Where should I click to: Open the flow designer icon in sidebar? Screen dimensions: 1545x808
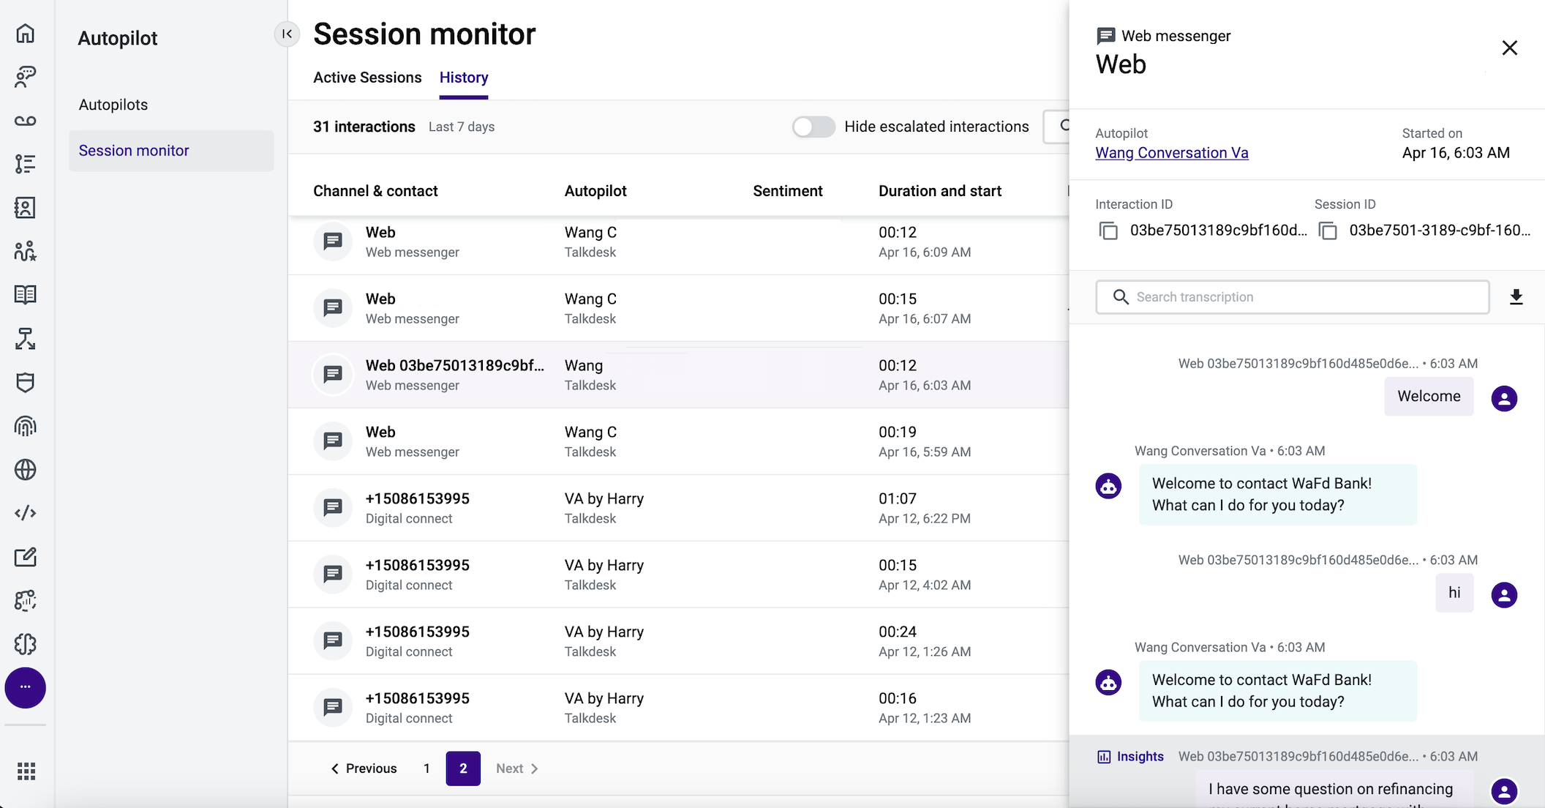(x=26, y=338)
